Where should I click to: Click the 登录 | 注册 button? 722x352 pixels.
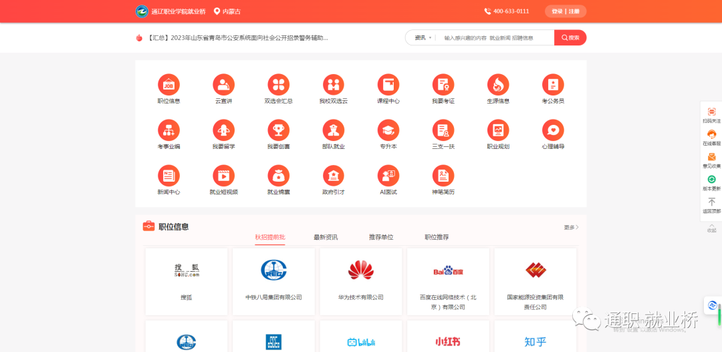tap(566, 11)
